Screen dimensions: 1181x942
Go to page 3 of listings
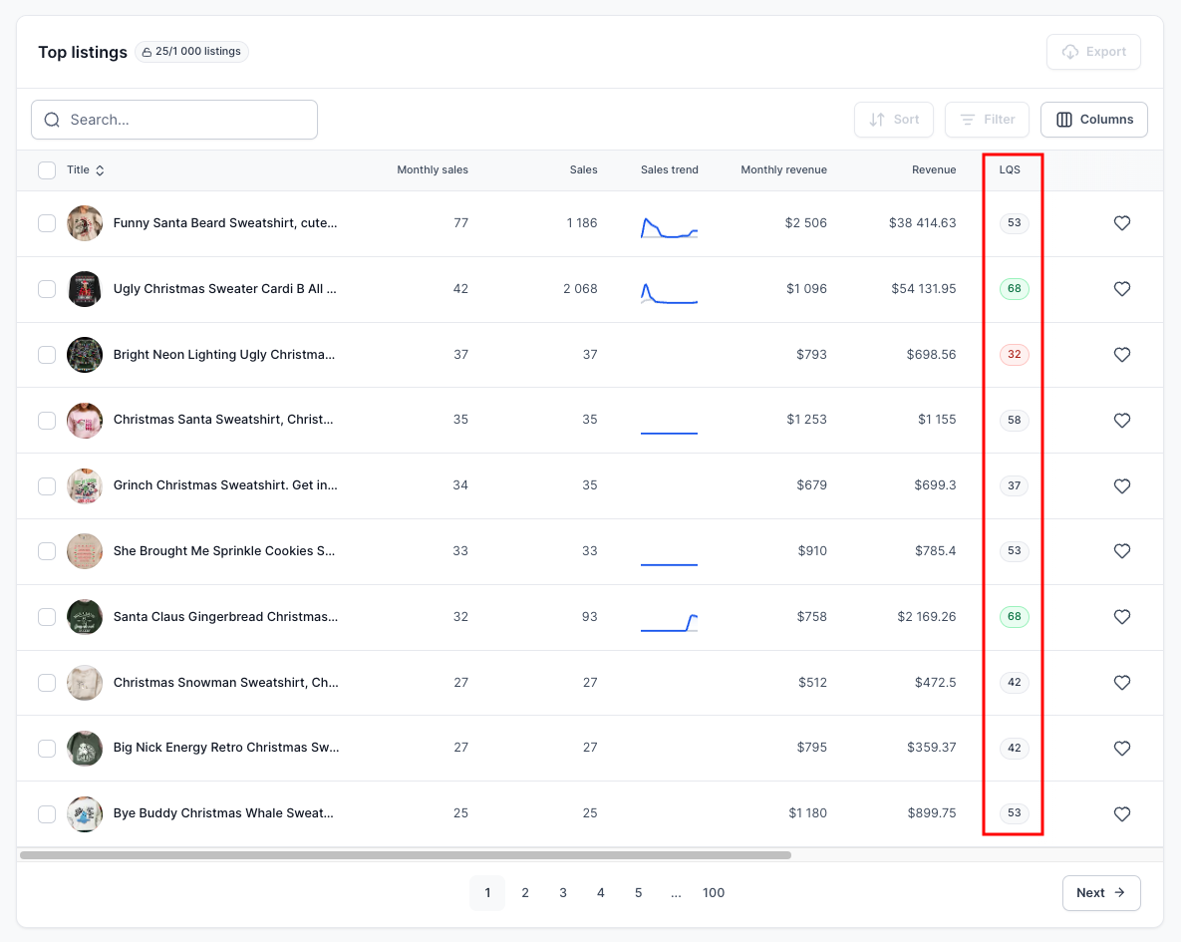[563, 893]
